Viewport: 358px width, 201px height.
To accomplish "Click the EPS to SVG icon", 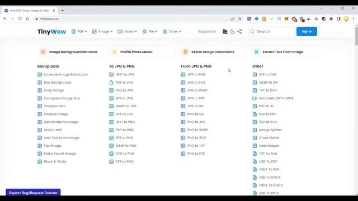I will [255, 74].
